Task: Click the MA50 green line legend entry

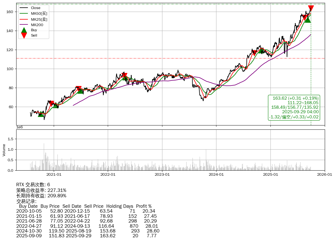Action: click(39, 13)
